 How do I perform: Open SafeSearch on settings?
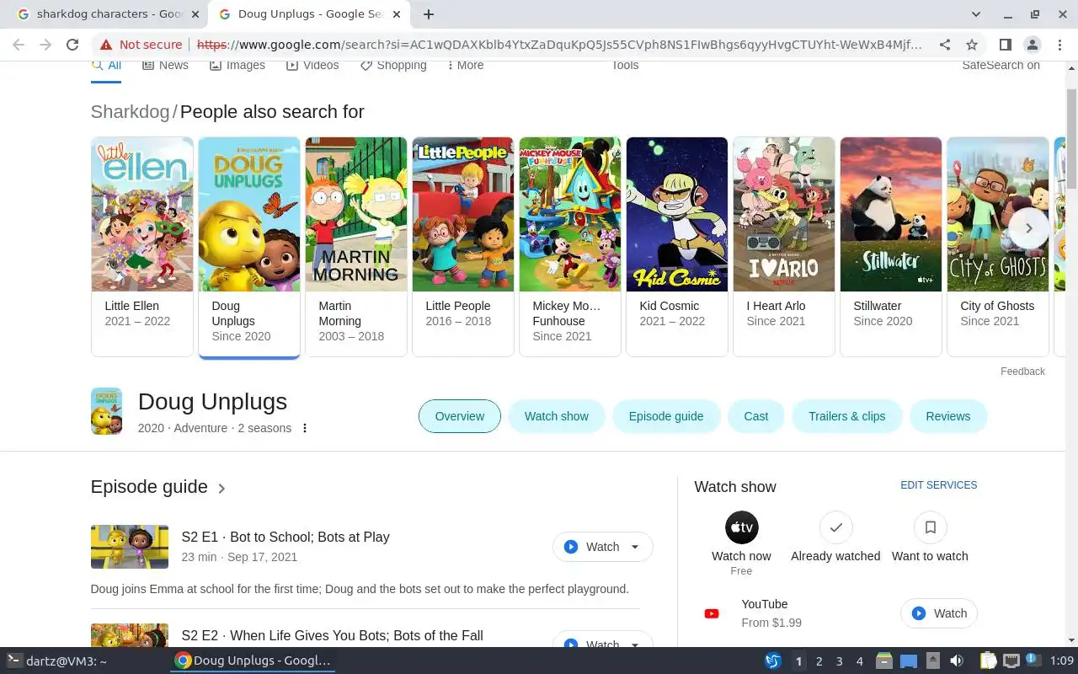click(x=1001, y=66)
